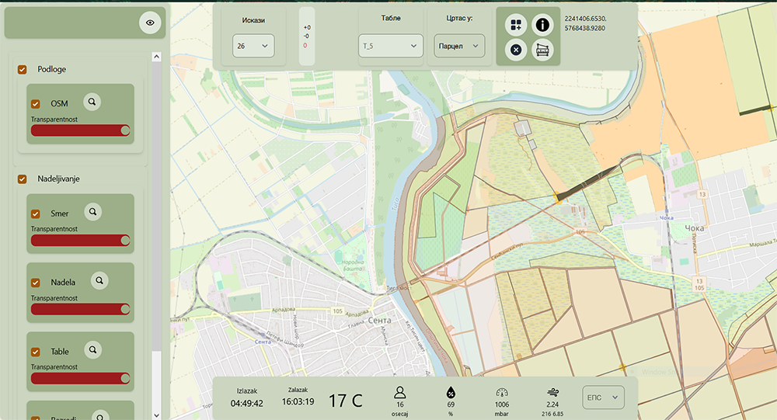Image resolution: width=777 pixels, height=420 pixels.
Task: Click the magnifier next to Nadela
Action: 99,280
